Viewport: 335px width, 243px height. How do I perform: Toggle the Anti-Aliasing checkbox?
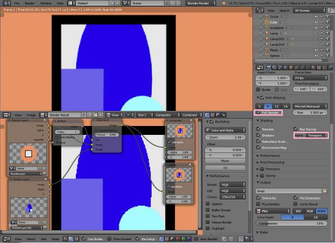point(262,97)
